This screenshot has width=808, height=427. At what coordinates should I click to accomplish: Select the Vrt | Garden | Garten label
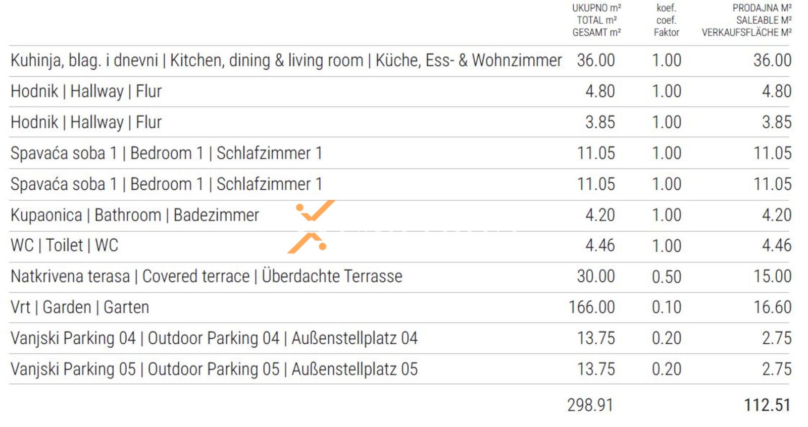click(80, 307)
